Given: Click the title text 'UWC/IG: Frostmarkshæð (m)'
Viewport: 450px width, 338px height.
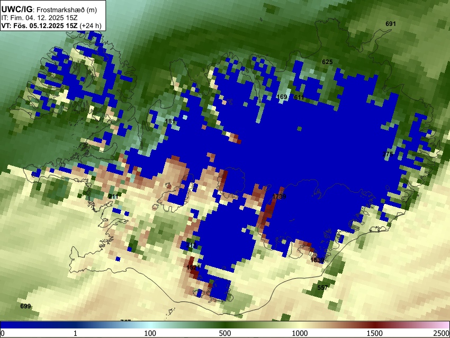Looking at the screenshot, I should (49, 10).
